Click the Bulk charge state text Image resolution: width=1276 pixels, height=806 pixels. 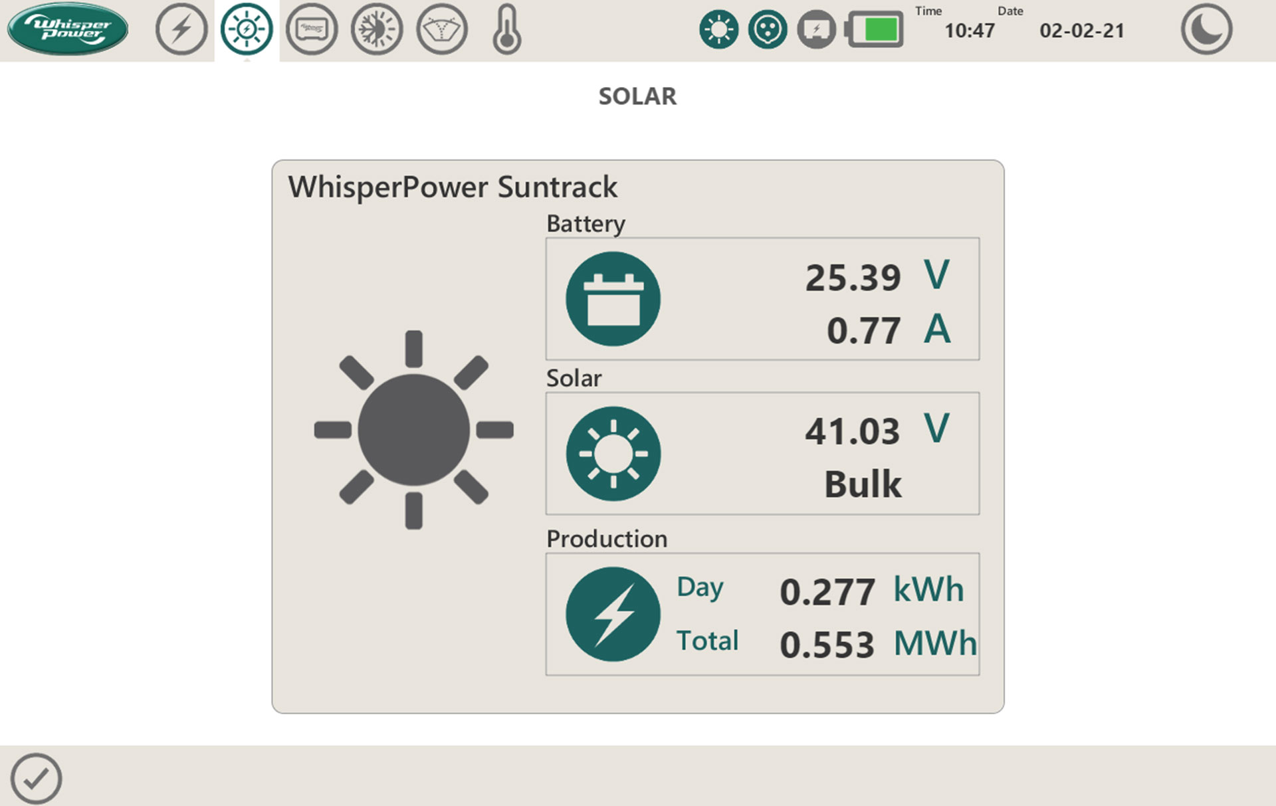(863, 484)
